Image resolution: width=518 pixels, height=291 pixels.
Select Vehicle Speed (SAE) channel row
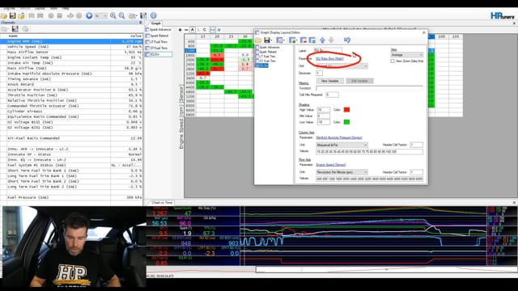coord(71,47)
